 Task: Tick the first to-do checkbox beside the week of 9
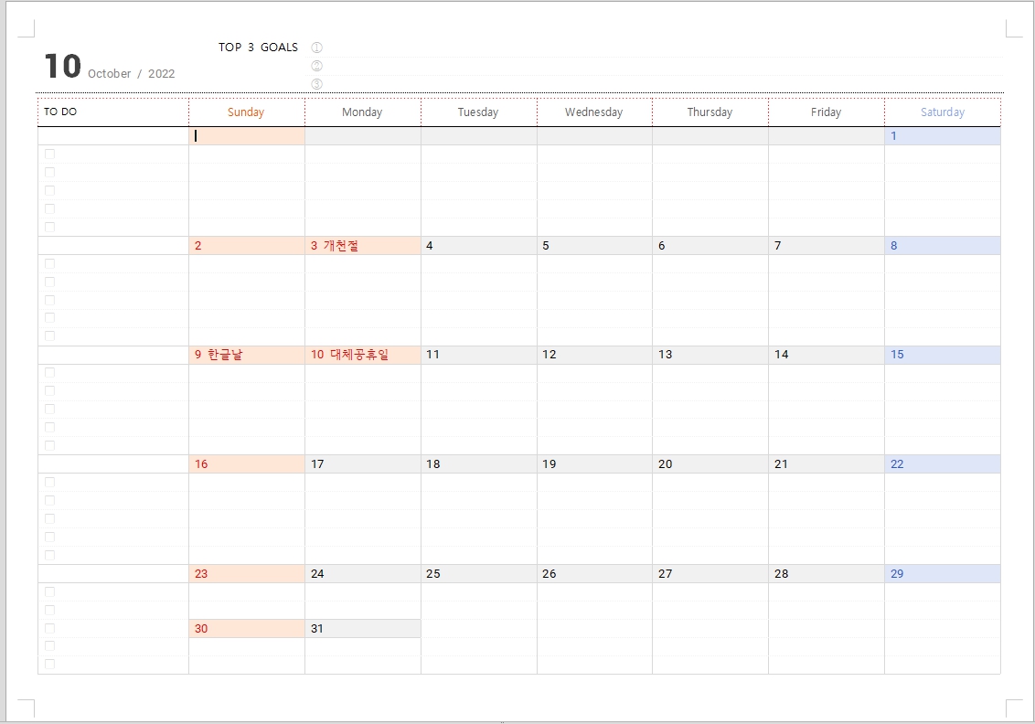49,373
